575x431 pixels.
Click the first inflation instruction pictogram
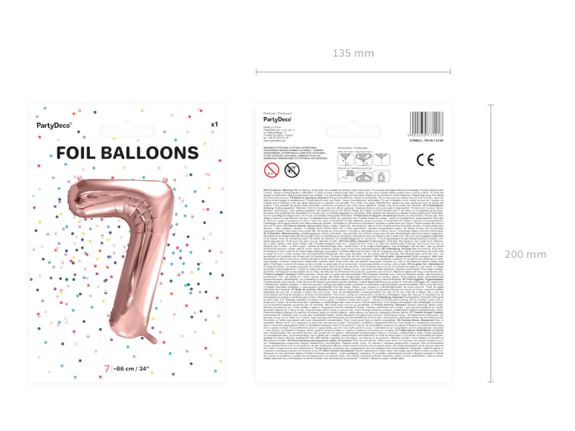pos(346,159)
